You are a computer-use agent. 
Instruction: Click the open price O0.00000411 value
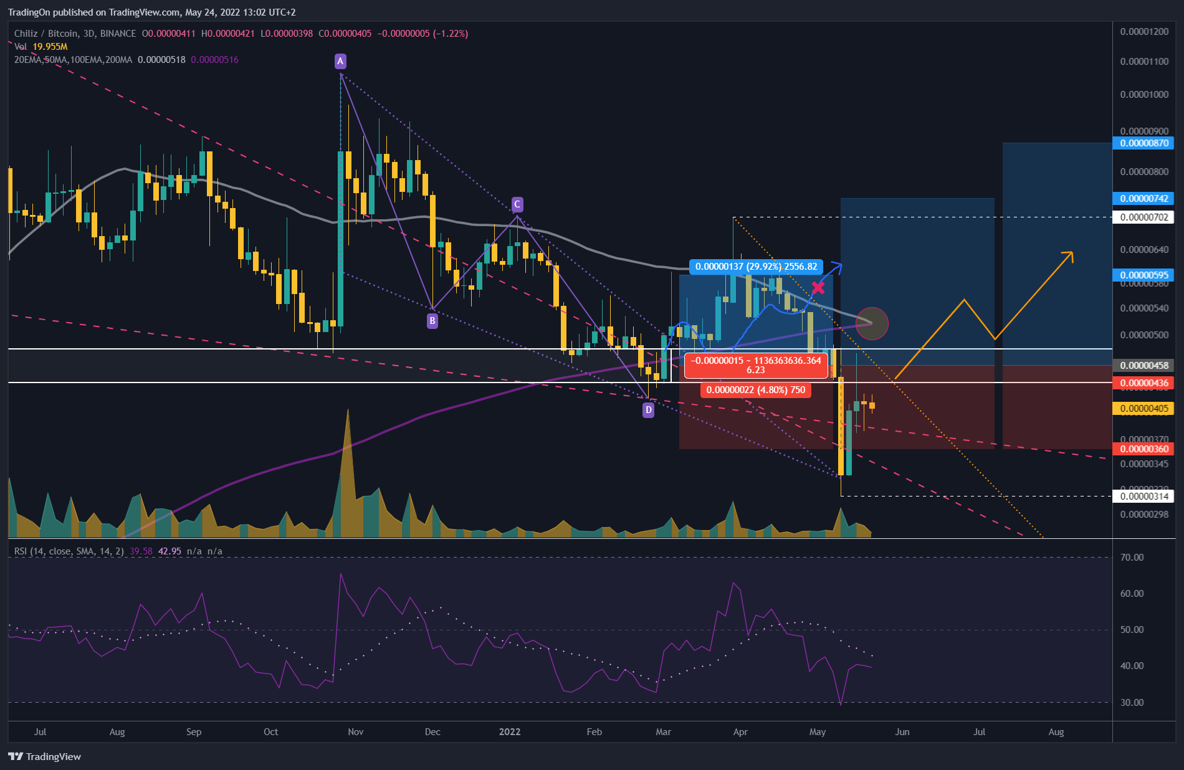coord(169,34)
